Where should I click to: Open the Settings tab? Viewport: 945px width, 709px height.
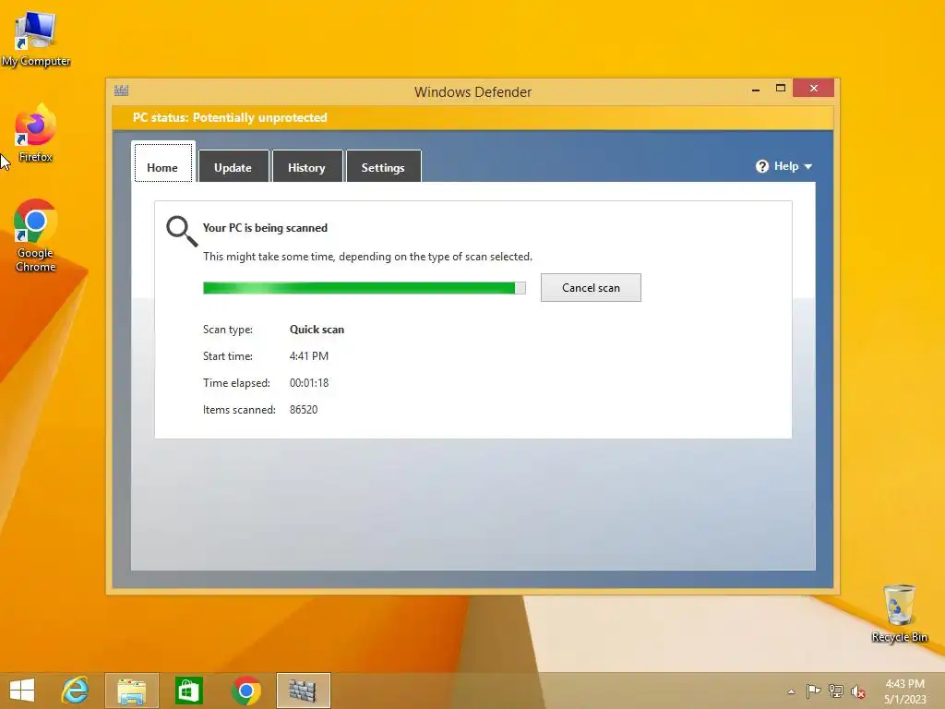click(x=383, y=166)
